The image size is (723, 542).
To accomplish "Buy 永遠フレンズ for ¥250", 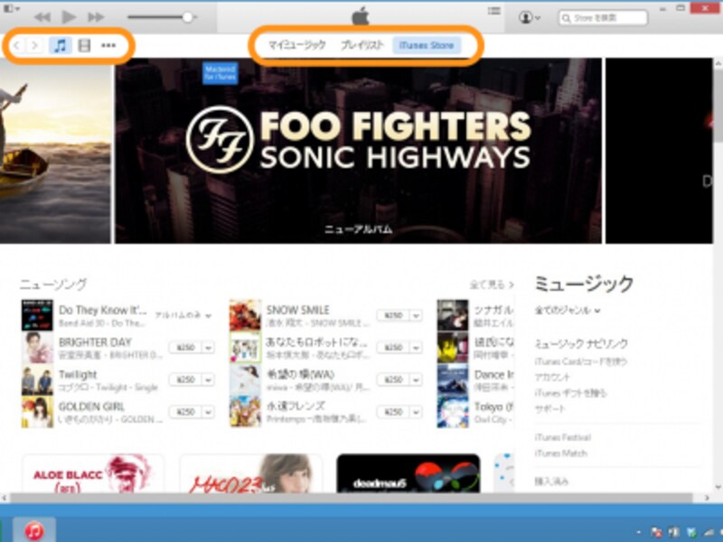I will [393, 412].
